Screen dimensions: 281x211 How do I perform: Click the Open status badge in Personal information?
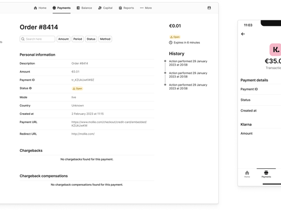pos(77,89)
